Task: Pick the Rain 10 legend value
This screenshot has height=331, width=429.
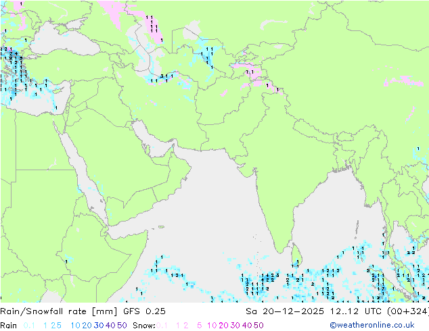Action: 76,326
